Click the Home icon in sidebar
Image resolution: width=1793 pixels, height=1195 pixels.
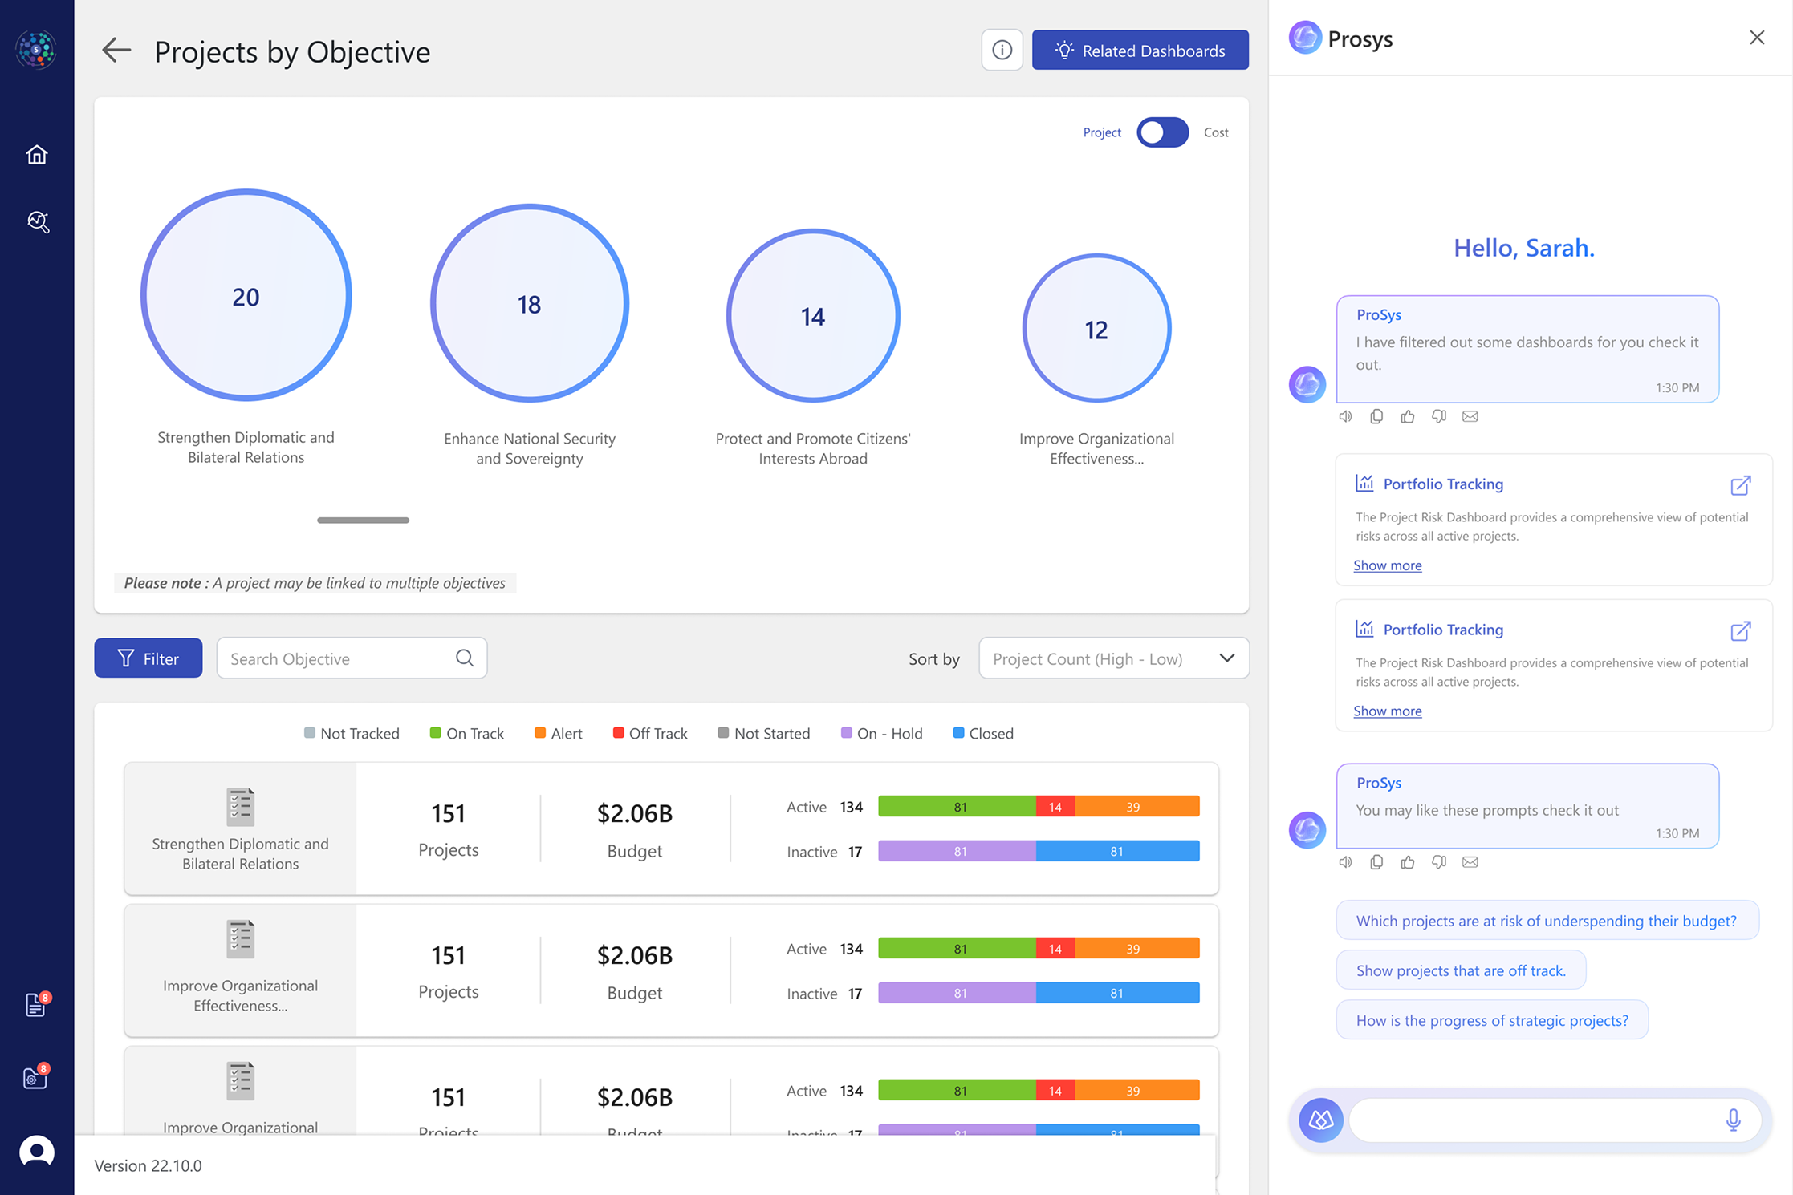point(37,154)
